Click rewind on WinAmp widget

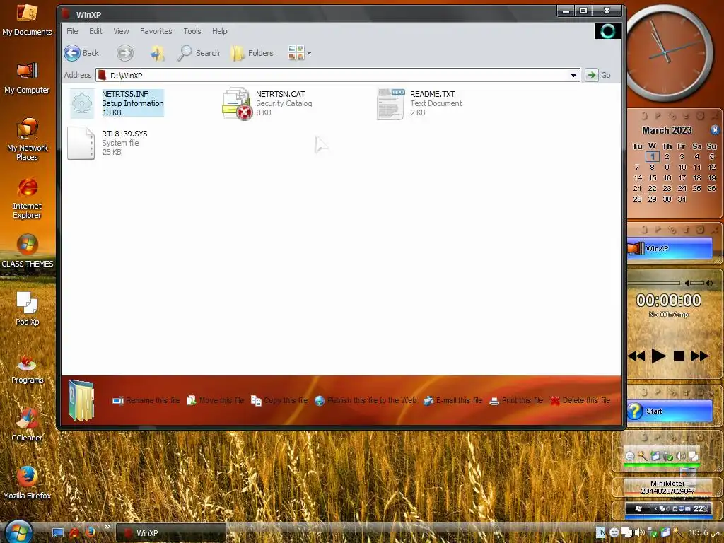click(637, 356)
